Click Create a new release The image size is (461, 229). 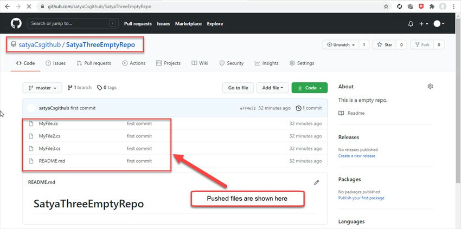(357, 156)
